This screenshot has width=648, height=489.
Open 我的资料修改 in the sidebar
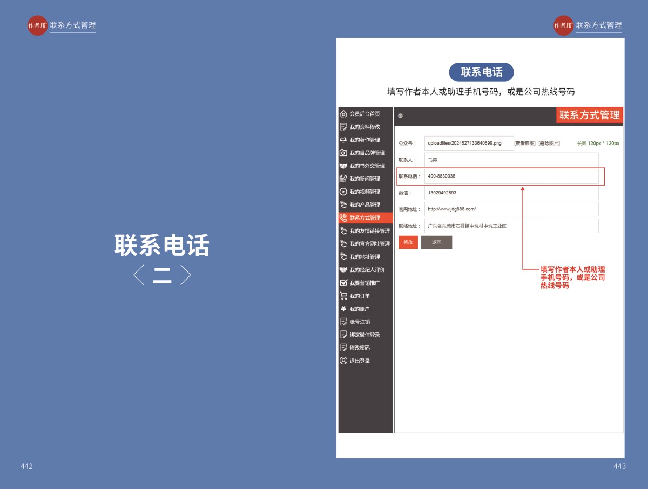click(364, 127)
